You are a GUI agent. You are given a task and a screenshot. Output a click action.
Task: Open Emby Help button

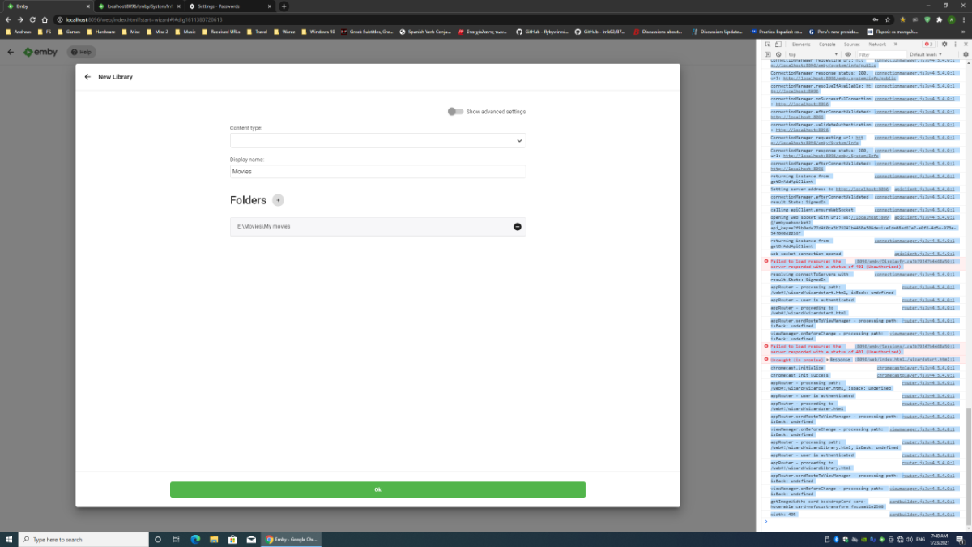(81, 52)
